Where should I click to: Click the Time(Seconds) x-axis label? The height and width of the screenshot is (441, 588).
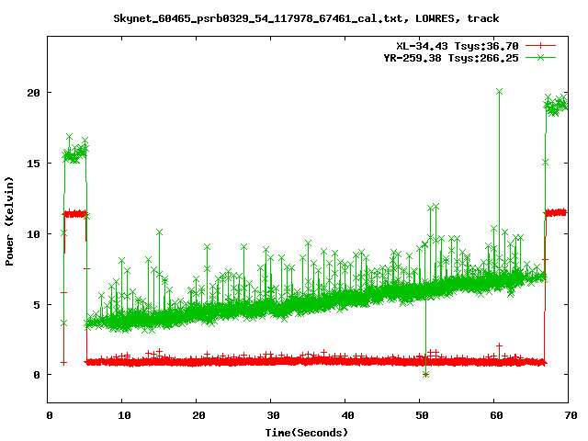coord(306,433)
